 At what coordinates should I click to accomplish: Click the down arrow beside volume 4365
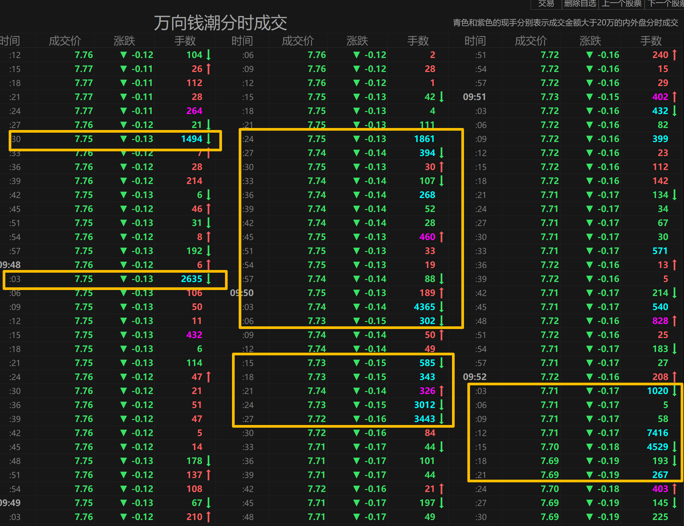click(441, 307)
